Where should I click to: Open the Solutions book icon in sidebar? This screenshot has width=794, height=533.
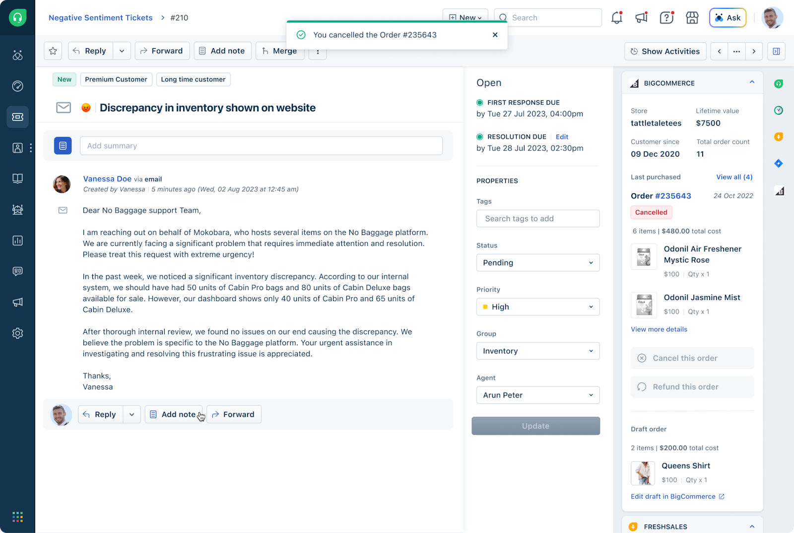(17, 178)
